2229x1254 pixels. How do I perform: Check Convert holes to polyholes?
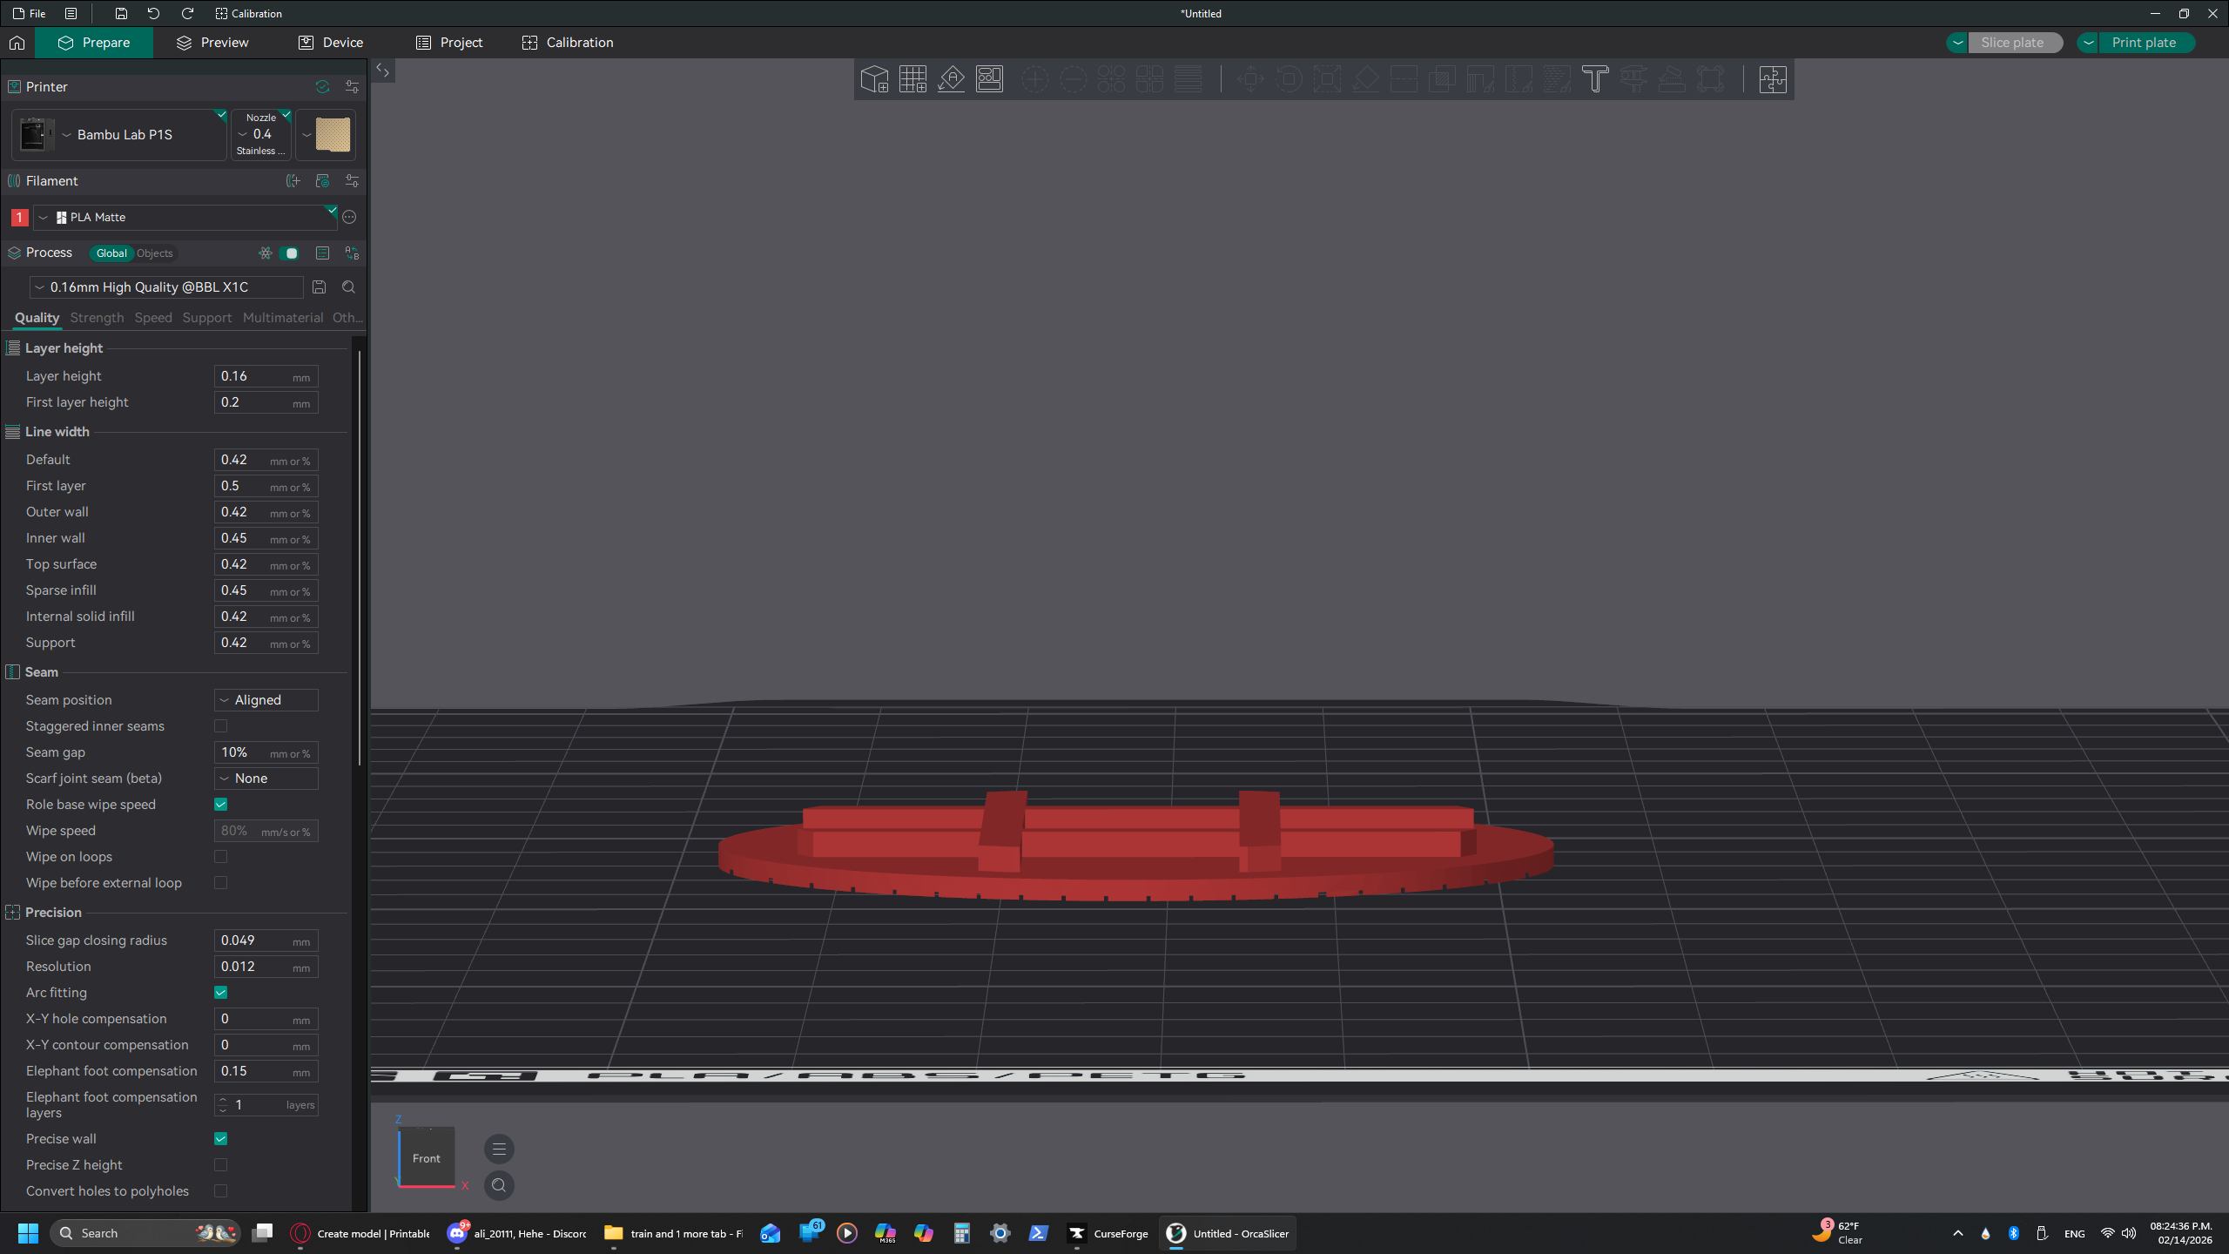coord(220,1191)
